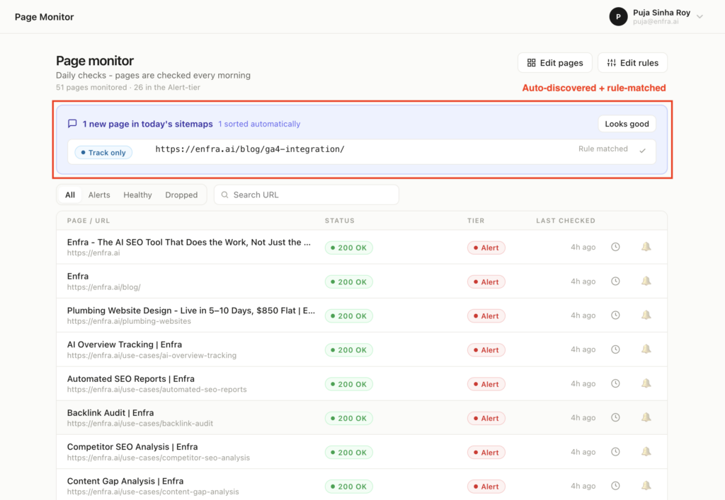
Task: Click the Page Monitor header title
Action: [x=44, y=17]
